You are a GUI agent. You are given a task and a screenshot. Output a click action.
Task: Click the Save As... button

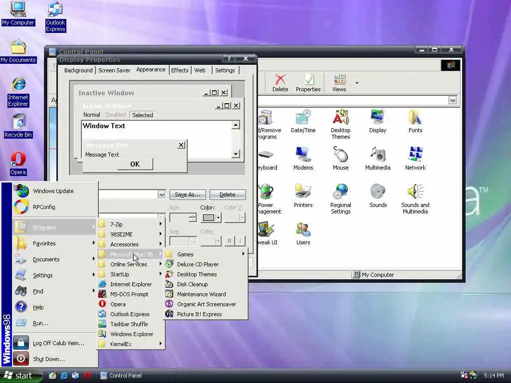click(x=188, y=194)
